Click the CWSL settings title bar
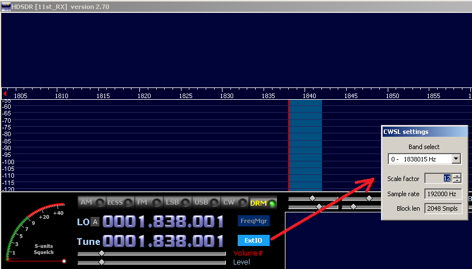Screen dimensions: 472x269 [424, 132]
